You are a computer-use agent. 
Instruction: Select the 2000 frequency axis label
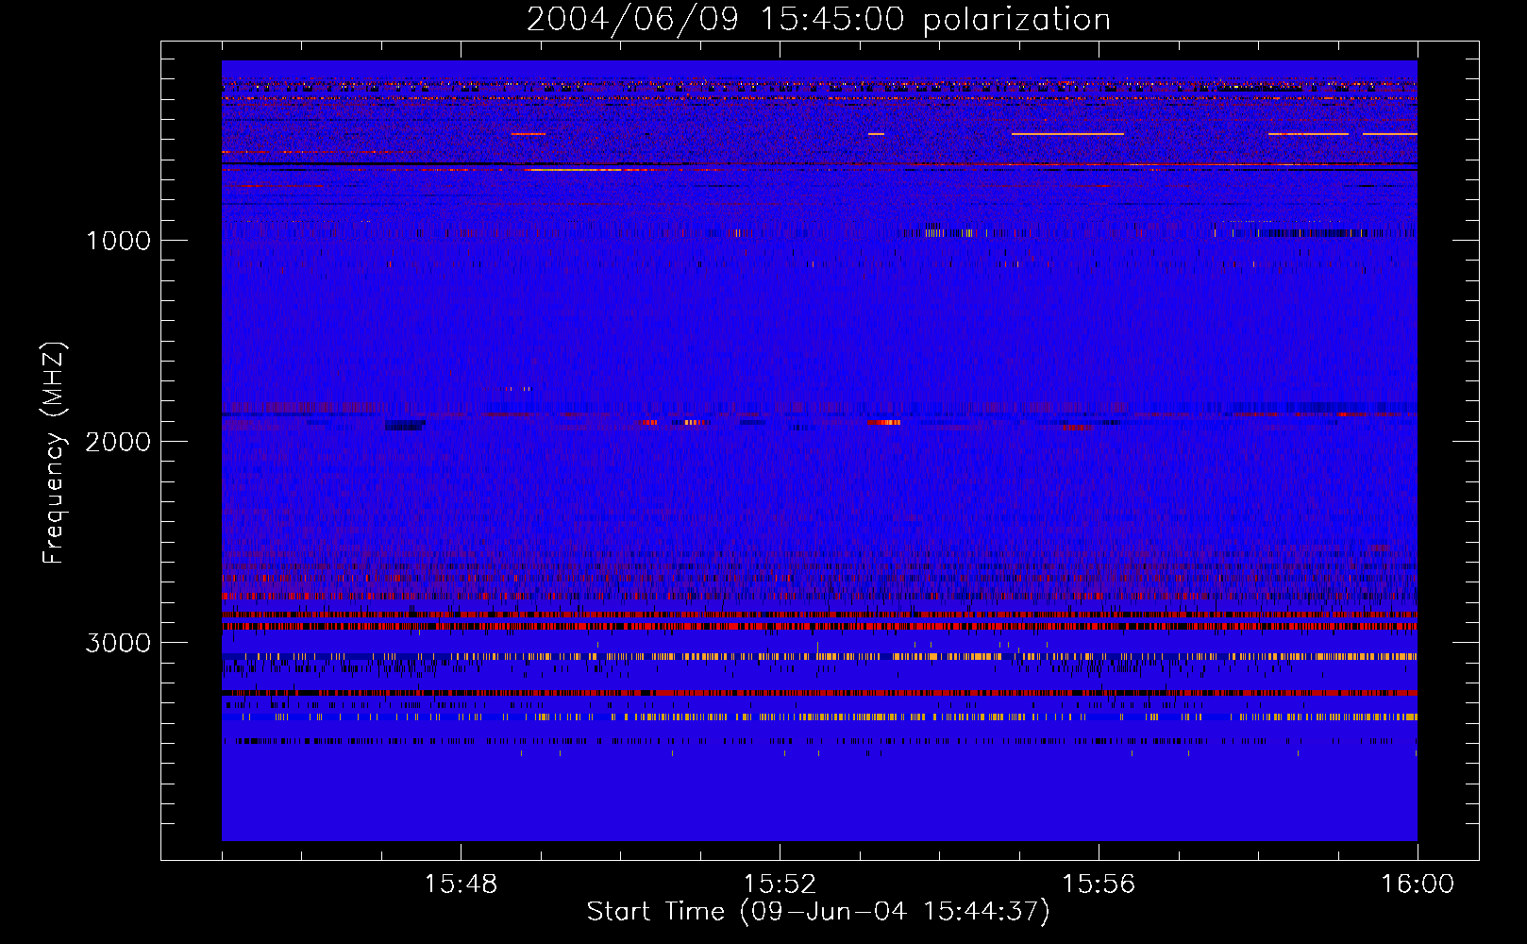[118, 442]
